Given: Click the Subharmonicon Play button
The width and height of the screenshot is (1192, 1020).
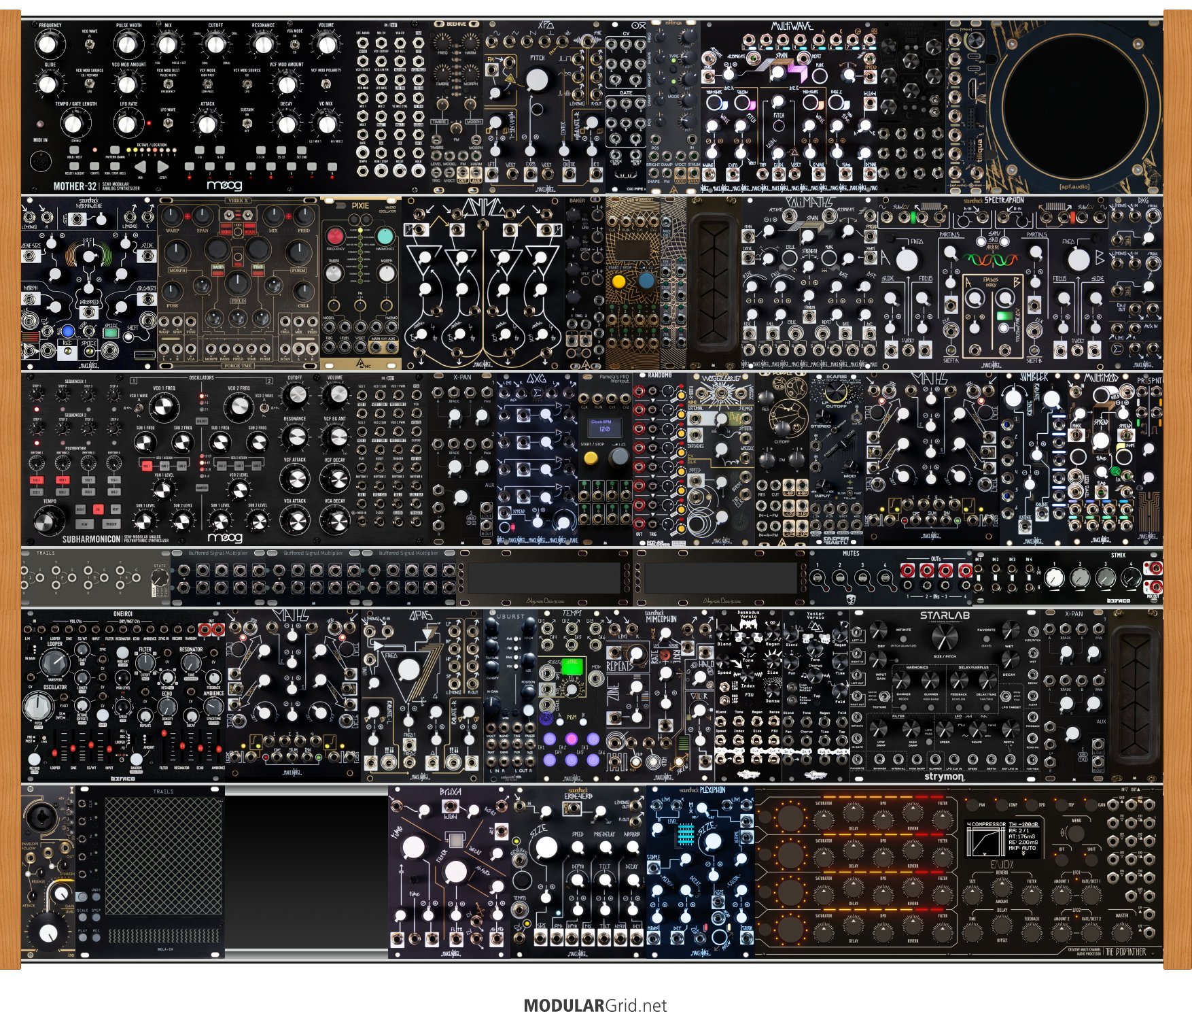Looking at the screenshot, I should (x=84, y=524).
